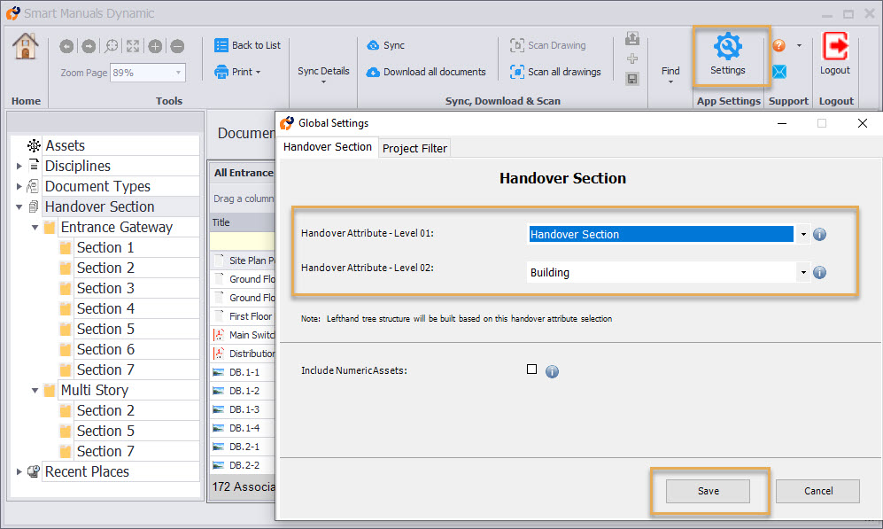Open Handover Attribute Level 02 dropdown arrow
Image resolution: width=883 pixels, height=529 pixels.
803,273
